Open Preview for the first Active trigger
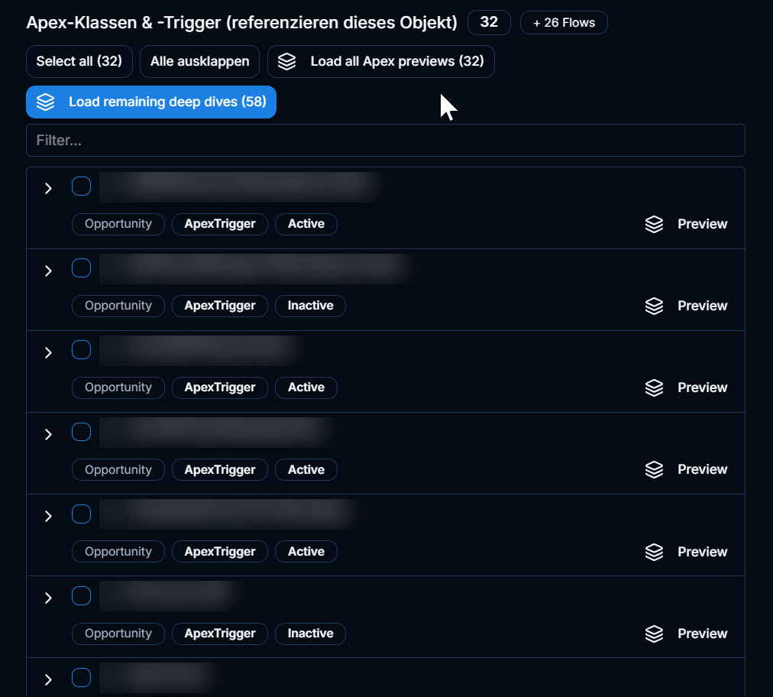The image size is (773, 697). click(686, 224)
